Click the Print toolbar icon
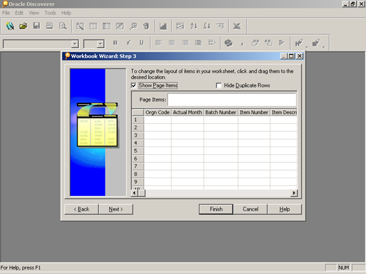The image size is (366, 274). [50, 26]
